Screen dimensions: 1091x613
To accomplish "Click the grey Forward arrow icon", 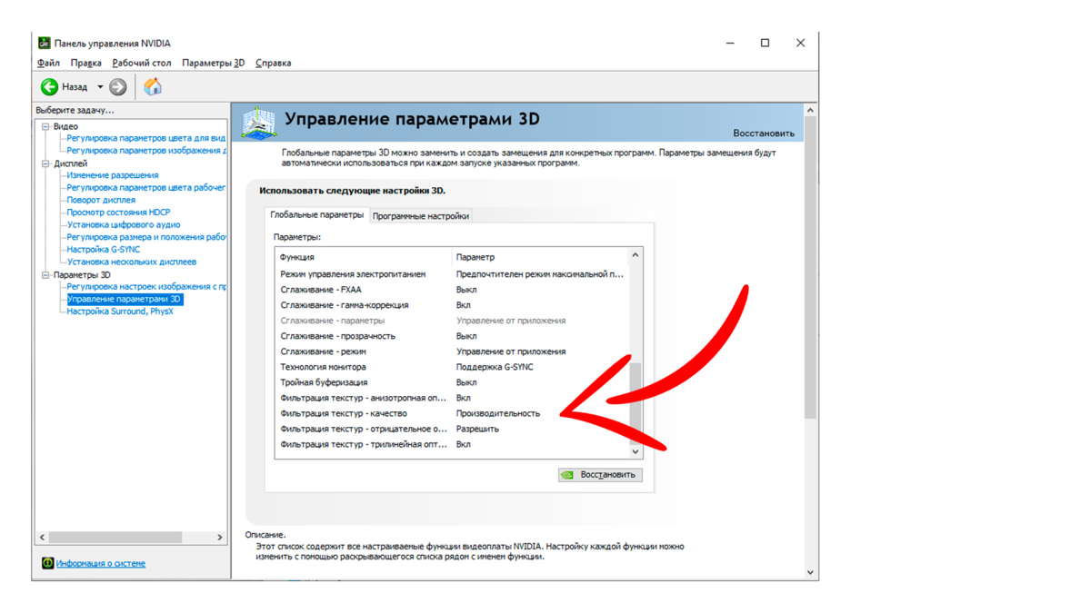I will click(x=118, y=87).
